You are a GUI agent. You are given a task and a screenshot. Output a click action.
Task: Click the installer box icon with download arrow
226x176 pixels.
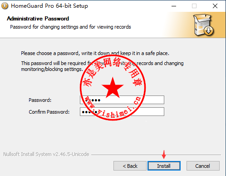point(204,25)
